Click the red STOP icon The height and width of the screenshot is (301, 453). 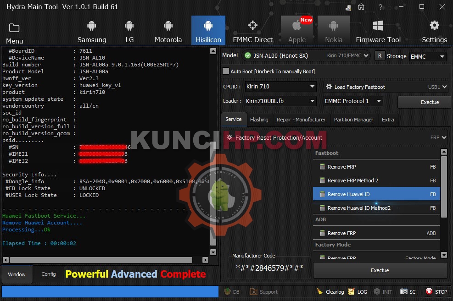pos(429,291)
